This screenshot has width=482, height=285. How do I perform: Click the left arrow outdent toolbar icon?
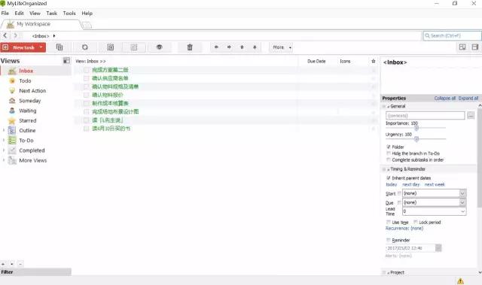(x=216, y=47)
